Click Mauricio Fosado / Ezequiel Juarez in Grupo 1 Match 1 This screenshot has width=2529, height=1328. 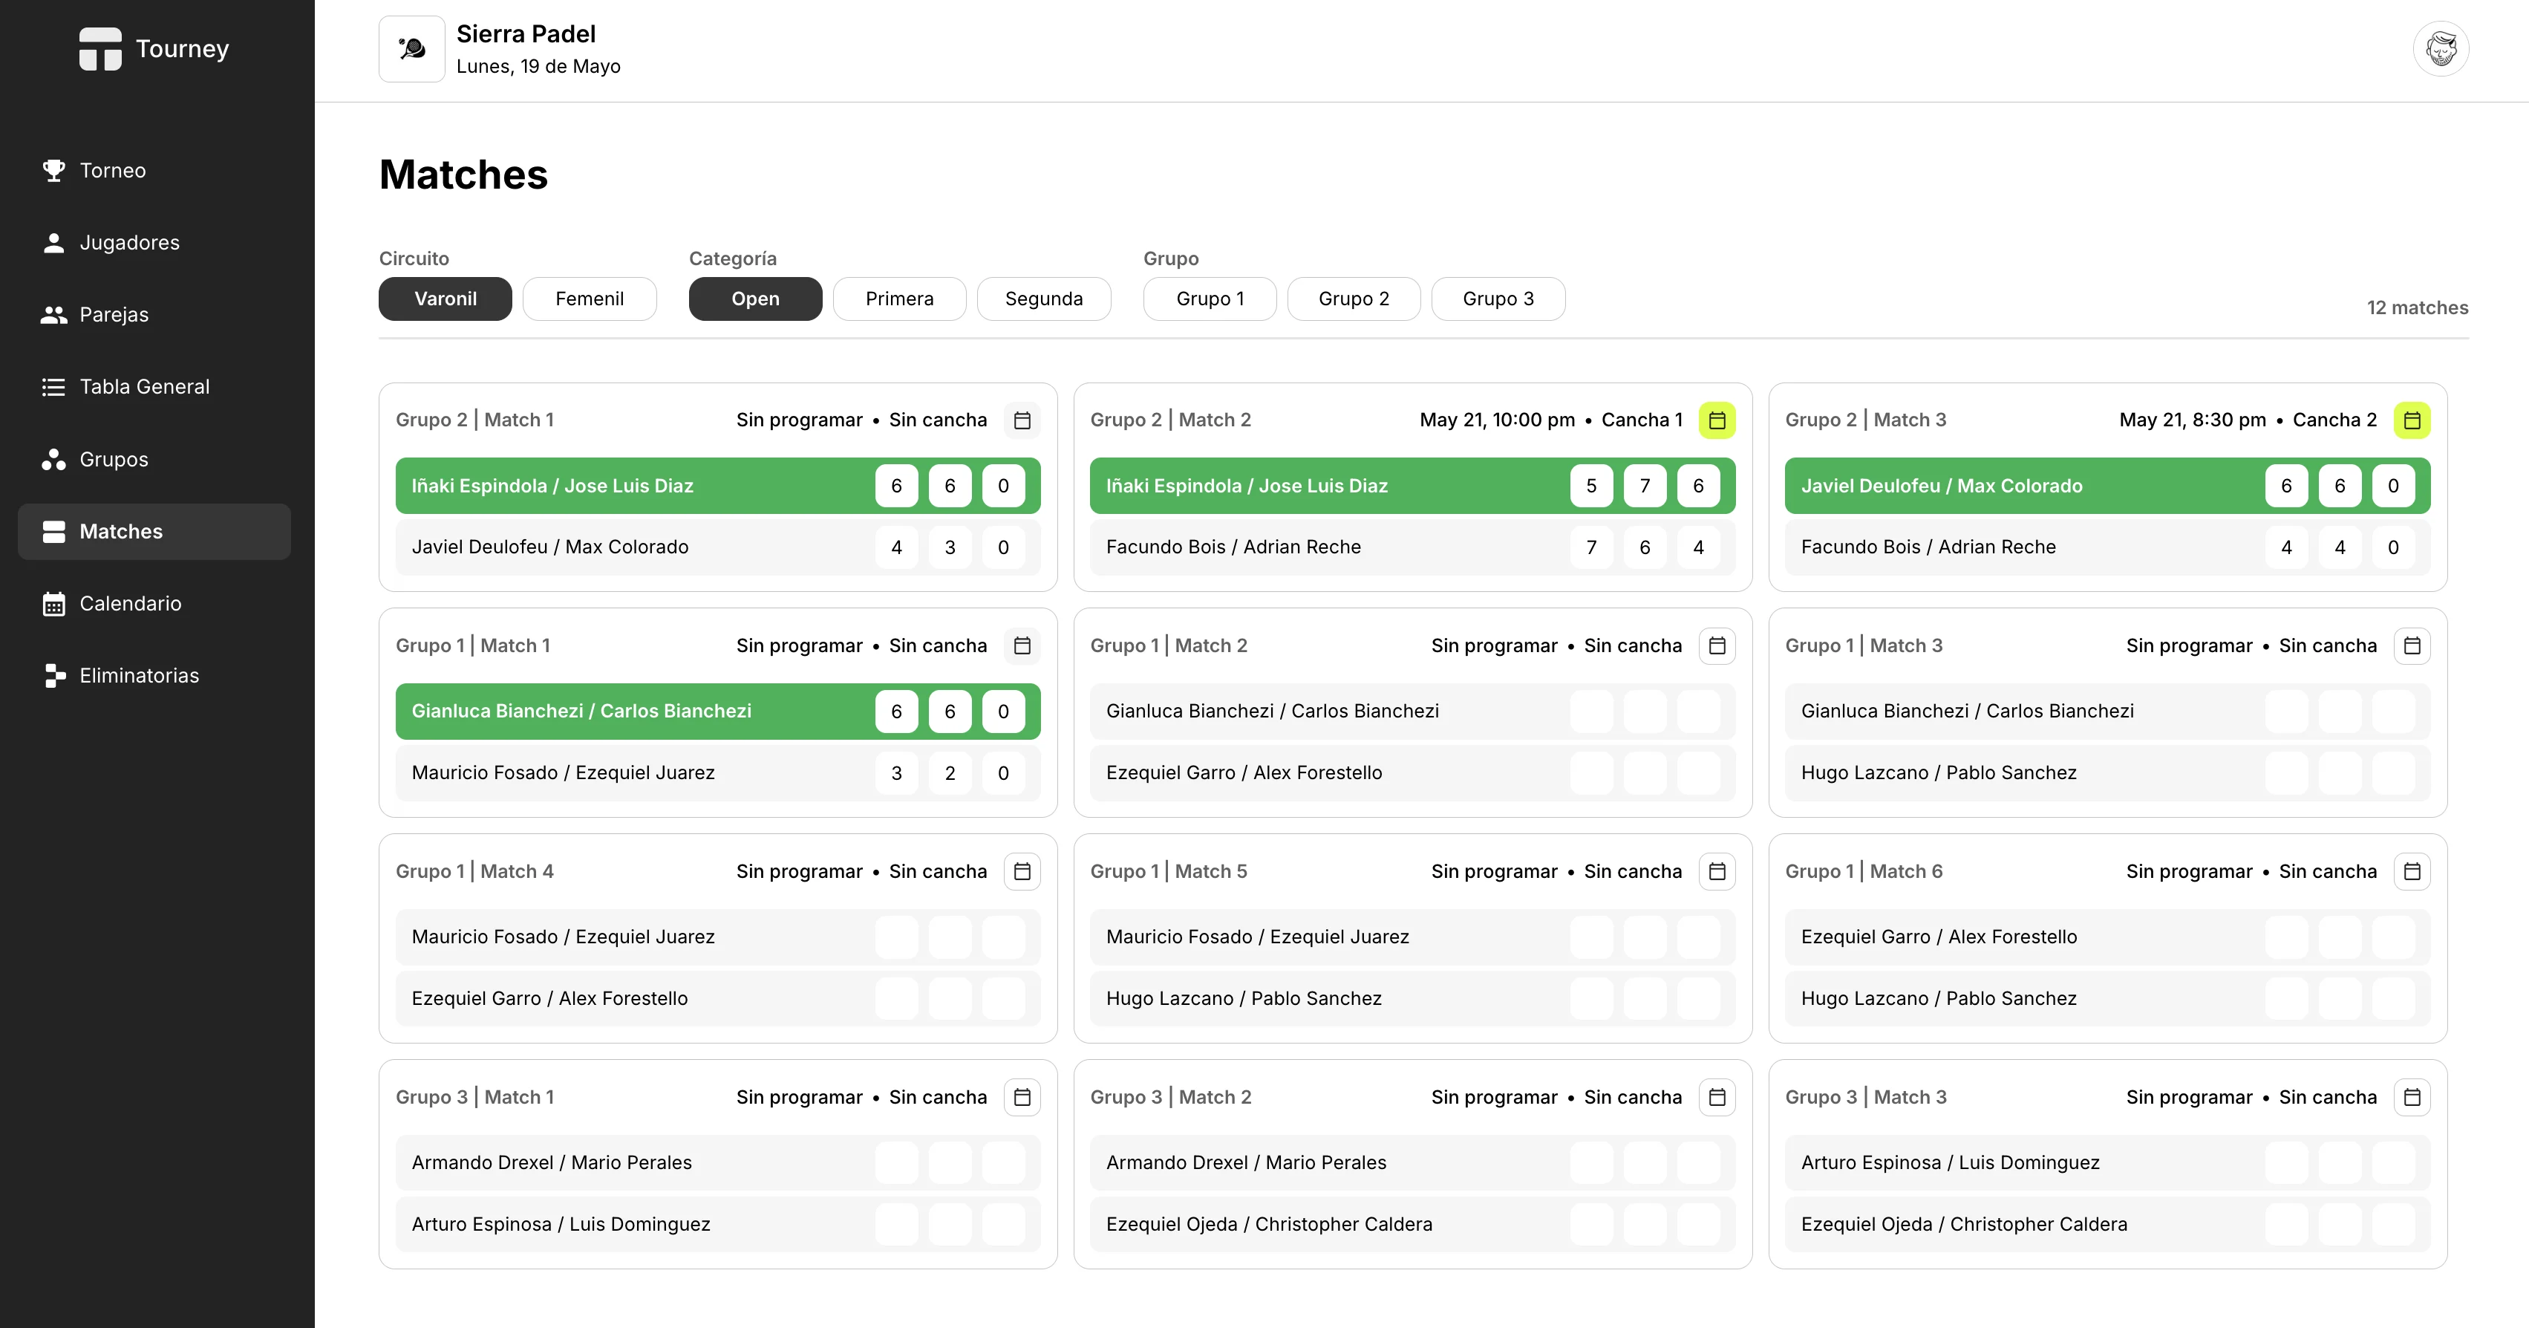tap(718, 773)
